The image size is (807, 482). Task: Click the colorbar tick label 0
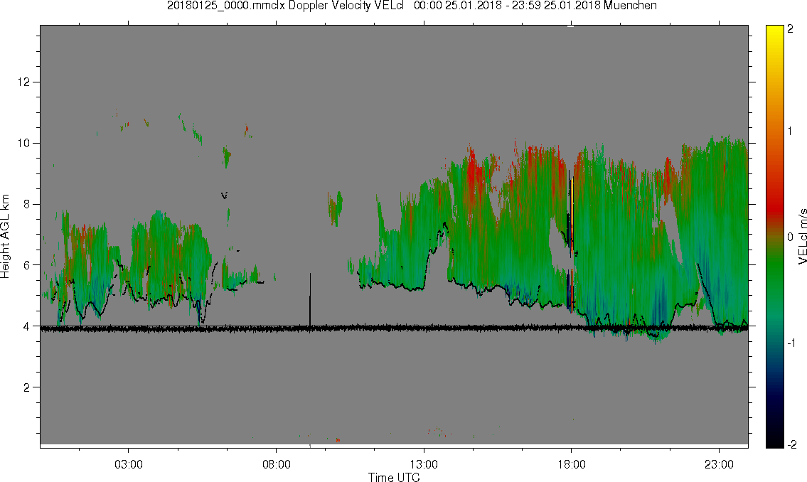pyautogui.click(x=790, y=237)
